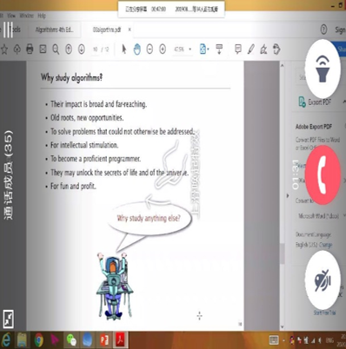
Task: Hang up with the red phone button
Action: tap(323, 174)
